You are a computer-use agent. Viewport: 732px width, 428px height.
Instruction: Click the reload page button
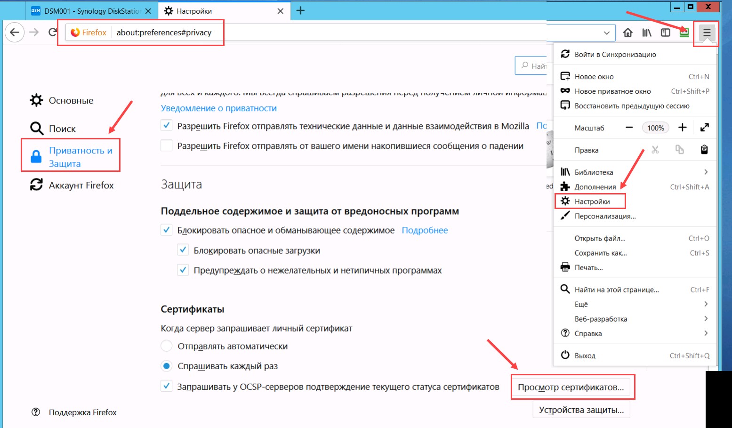53,32
